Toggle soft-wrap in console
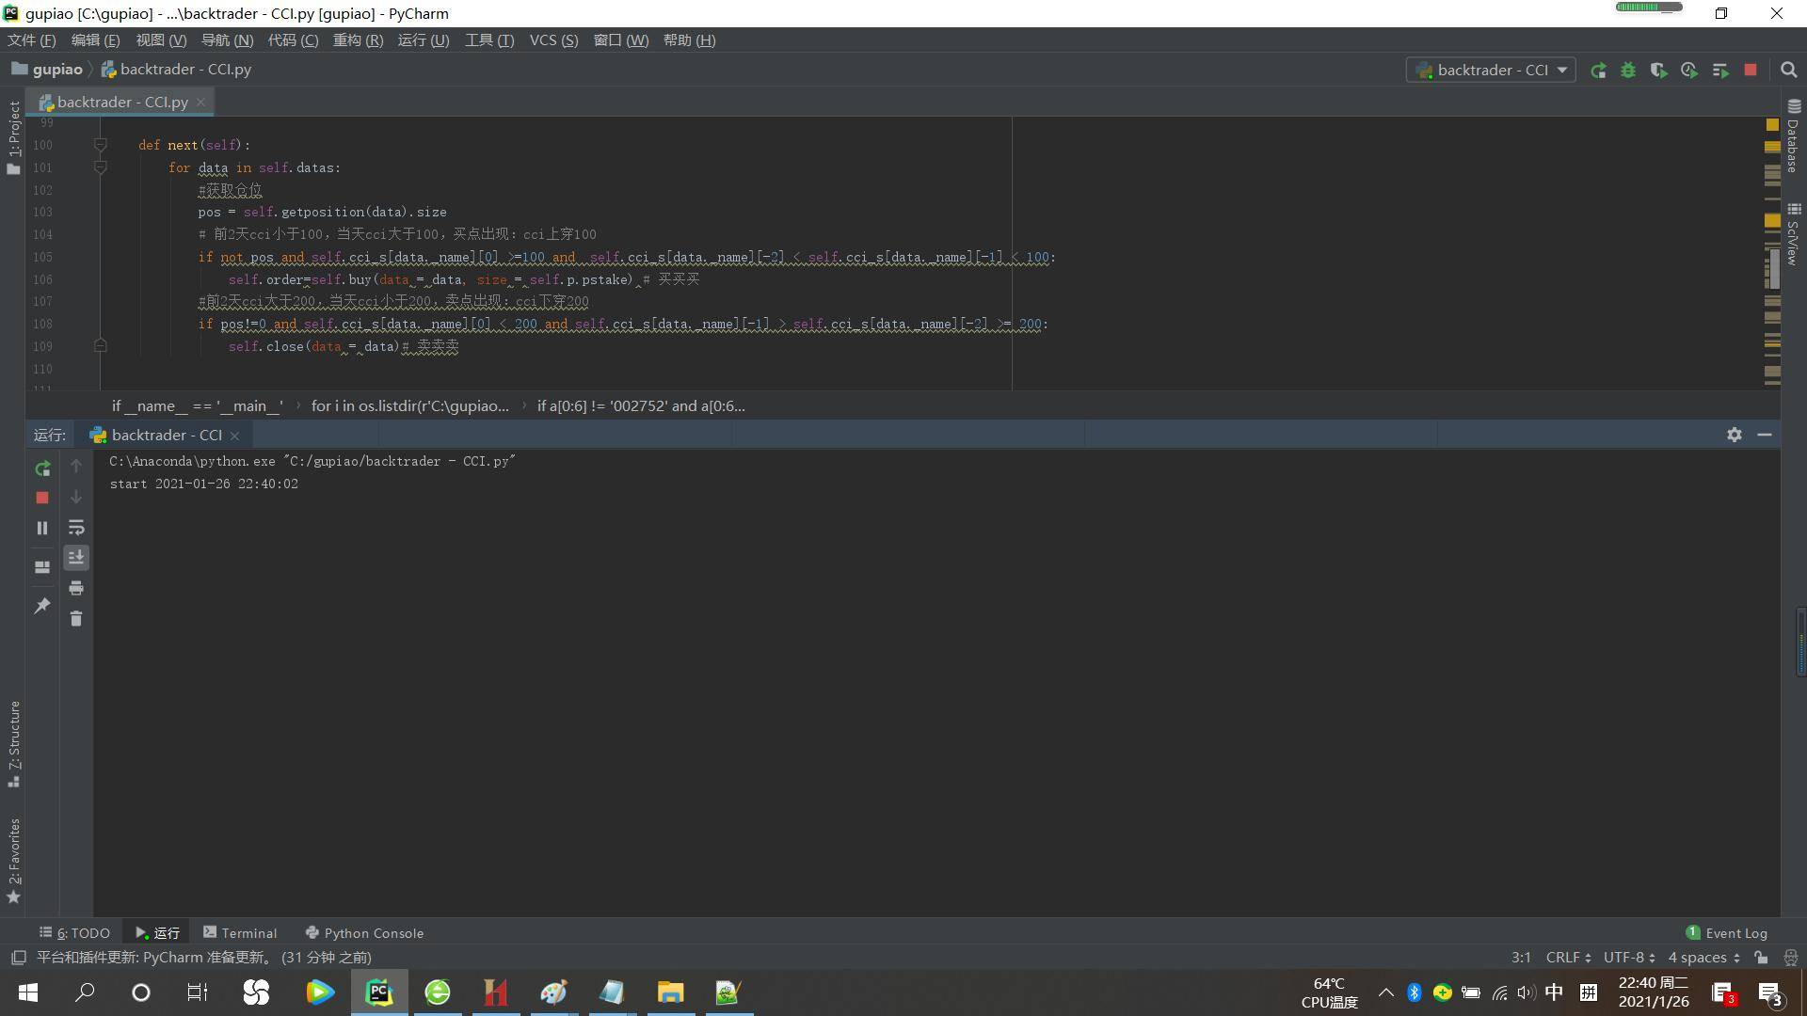The height and width of the screenshot is (1016, 1807). point(76,528)
